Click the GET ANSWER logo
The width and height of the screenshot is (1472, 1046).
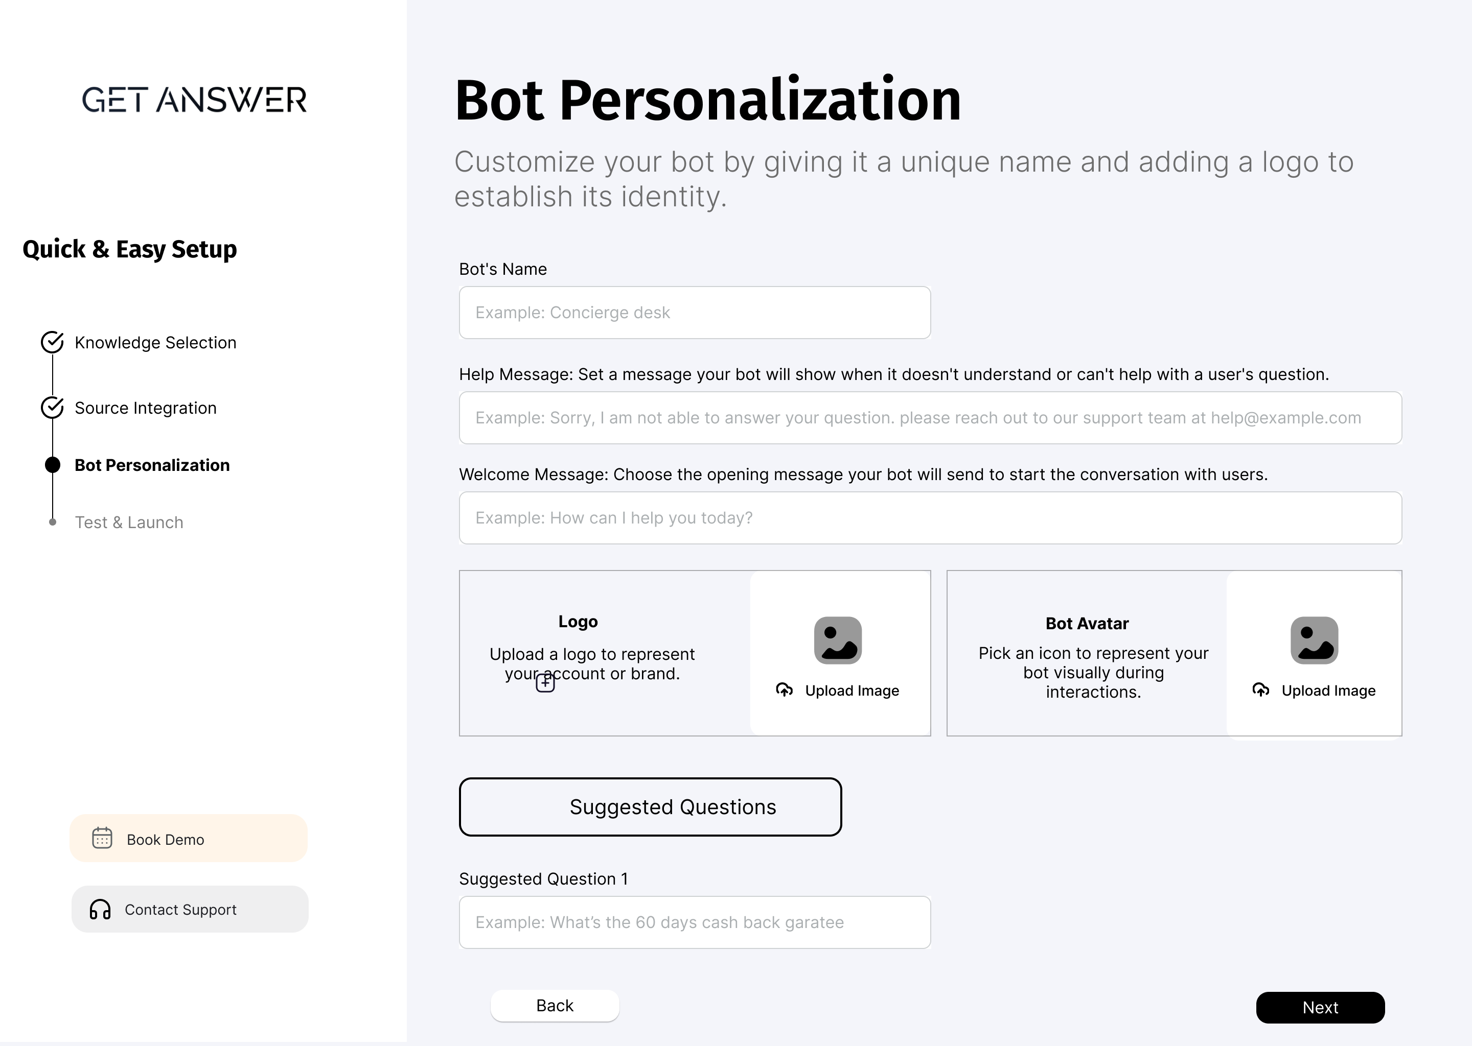[x=194, y=100]
